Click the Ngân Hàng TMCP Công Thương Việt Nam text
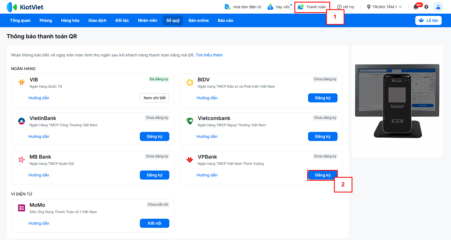 64,125
